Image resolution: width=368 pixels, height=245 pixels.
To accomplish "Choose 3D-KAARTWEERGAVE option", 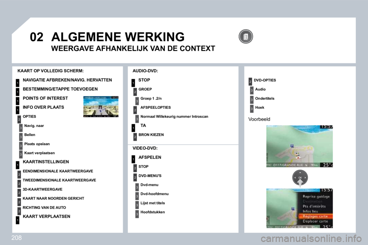I will tap(43, 189).
